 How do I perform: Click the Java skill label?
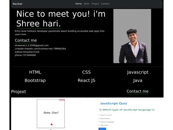click(x=137, y=81)
